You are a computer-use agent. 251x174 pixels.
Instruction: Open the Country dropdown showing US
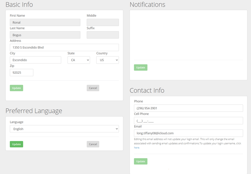(107, 60)
